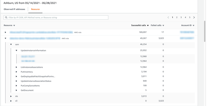
Task: Expand the sts service node
Action: (x=11, y=96)
